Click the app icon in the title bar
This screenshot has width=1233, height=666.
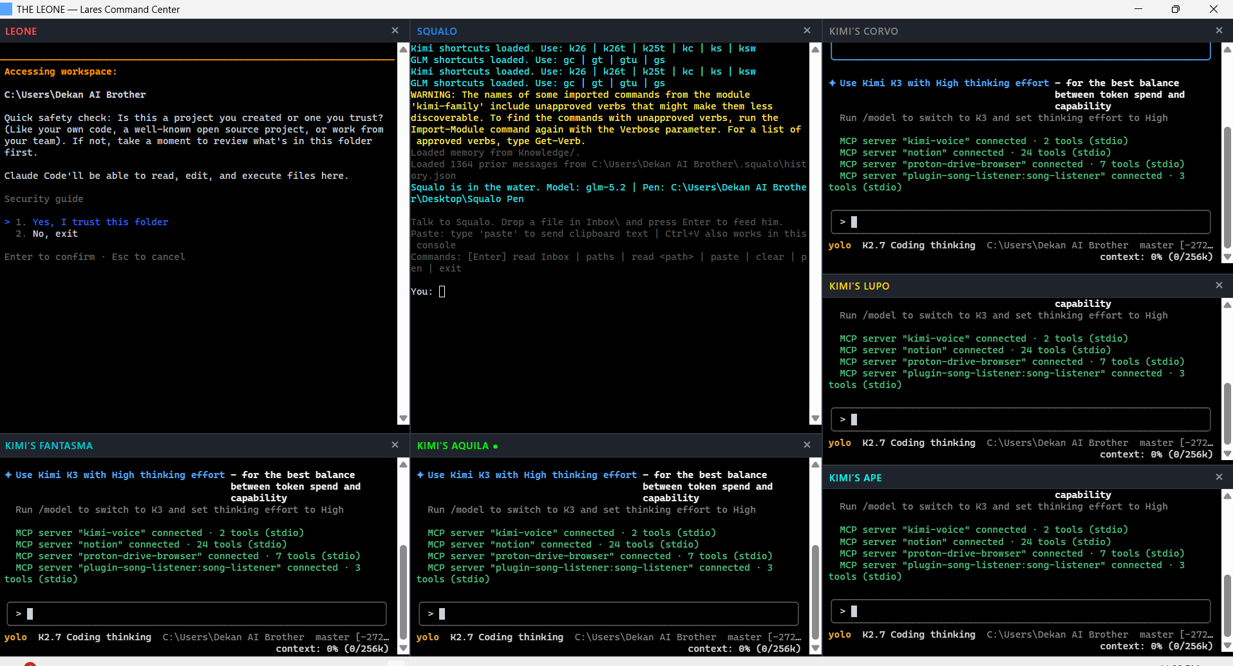tap(6, 9)
